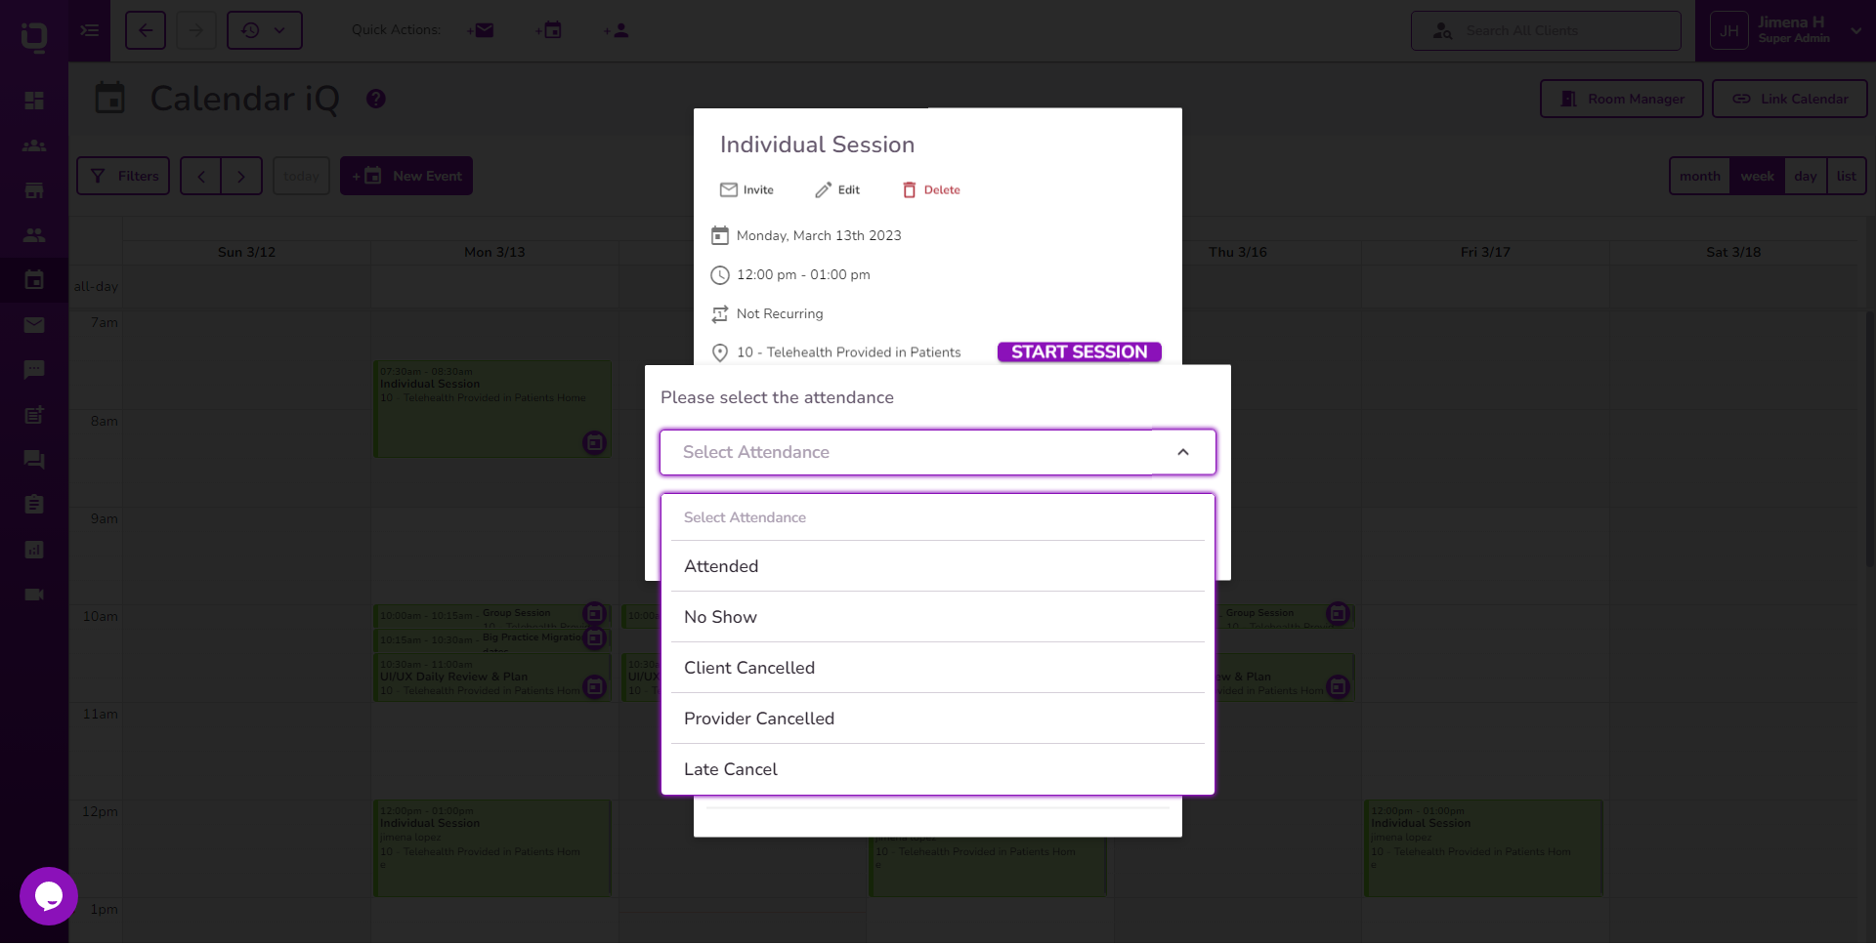This screenshot has width=1876, height=945.
Task: Open the dashboard icon in left sidebar
Action: click(34, 101)
